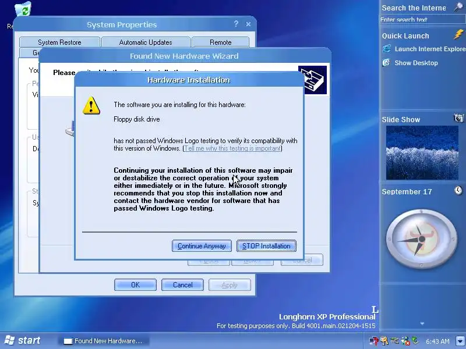Click the yellow warning triangle icon
This screenshot has width=466, height=349.
[91, 105]
